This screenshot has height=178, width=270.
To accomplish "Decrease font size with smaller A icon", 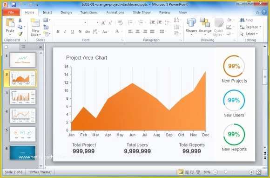I will (x=110, y=23).
